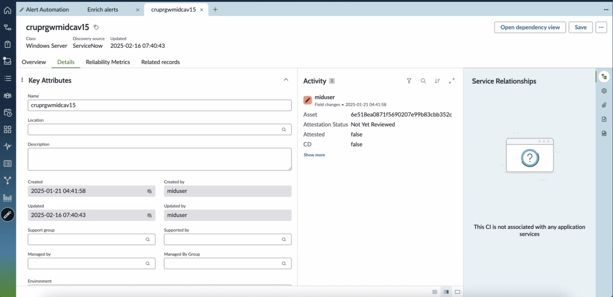The height and width of the screenshot is (297, 613).
Task: Filter the Activity stream
Action: 409,81
